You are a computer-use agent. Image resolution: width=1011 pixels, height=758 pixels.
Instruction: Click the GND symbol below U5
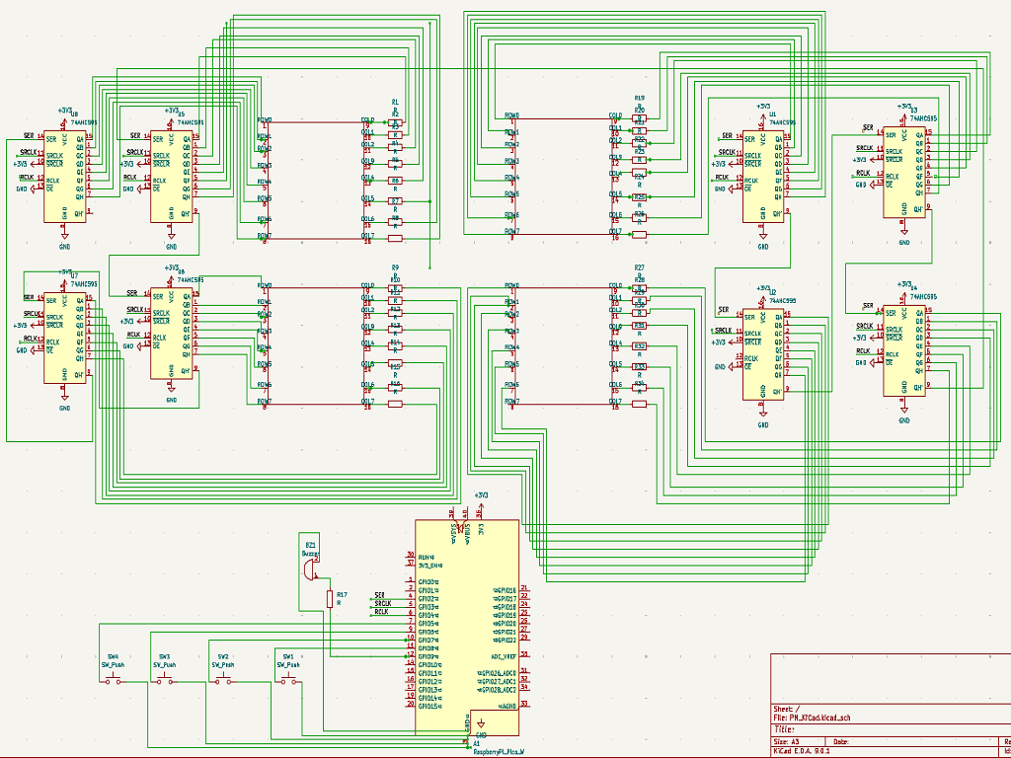click(x=171, y=236)
